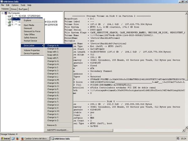
Task: Open the Options menu
Action: (15, 5)
